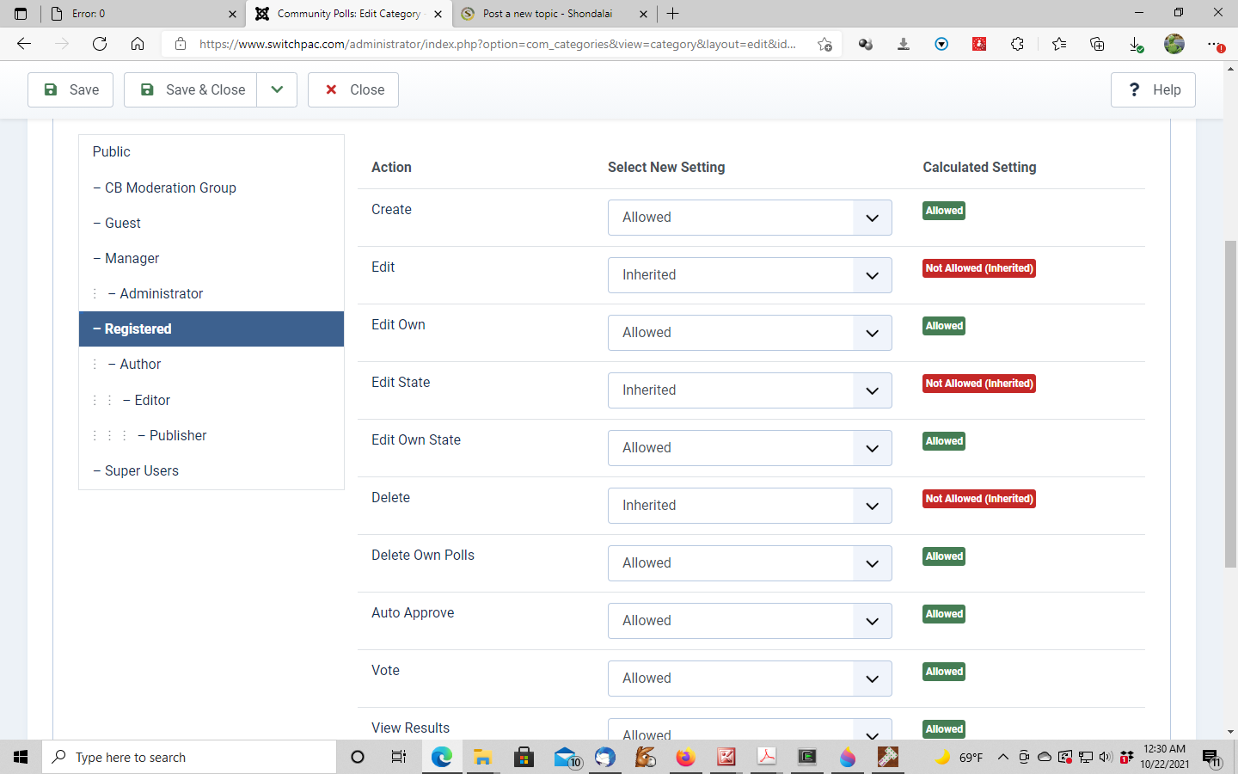The width and height of the screenshot is (1238, 774).
Task: Choose the CB Moderation Group entry
Action: pos(170,187)
